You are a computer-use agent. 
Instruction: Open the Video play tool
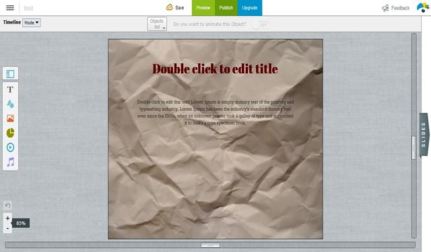pyautogui.click(x=11, y=147)
